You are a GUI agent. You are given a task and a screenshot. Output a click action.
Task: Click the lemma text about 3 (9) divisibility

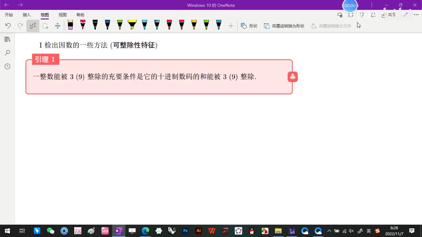(144, 77)
